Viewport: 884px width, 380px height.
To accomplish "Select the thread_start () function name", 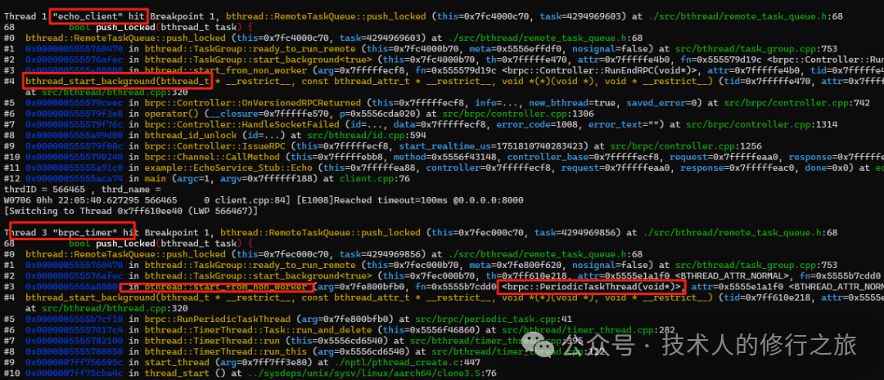I will pyautogui.click(x=184, y=373).
